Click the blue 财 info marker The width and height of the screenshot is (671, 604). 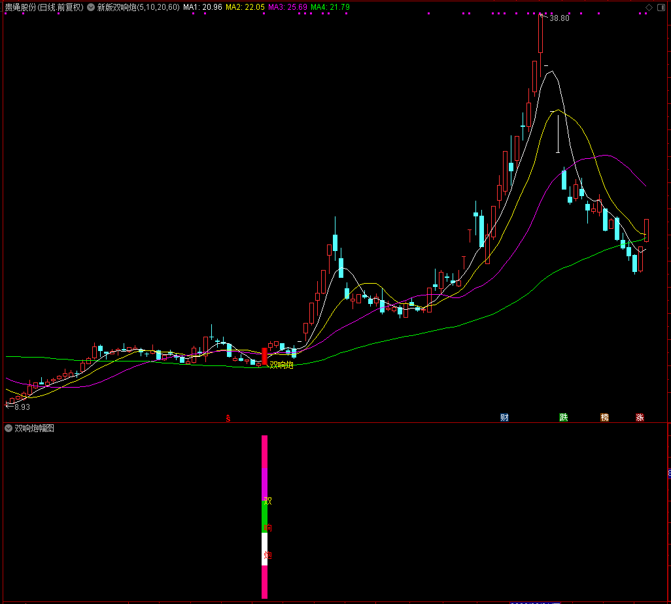tap(504, 417)
